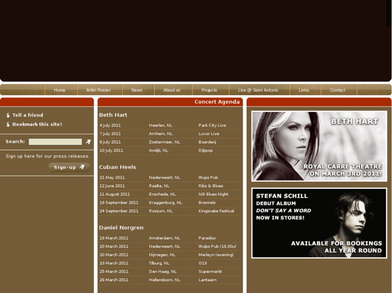This screenshot has height=293, width=392.
Task: Open the Beth Hart Royal Carré banner
Action: 319,146
